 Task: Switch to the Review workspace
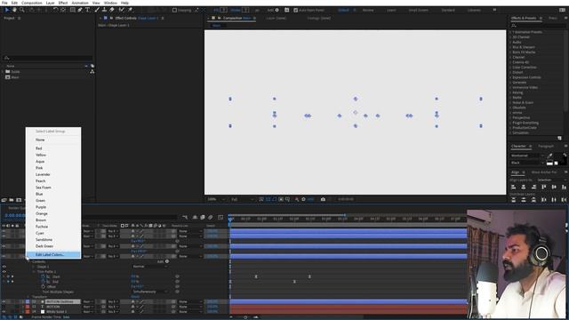point(367,10)
